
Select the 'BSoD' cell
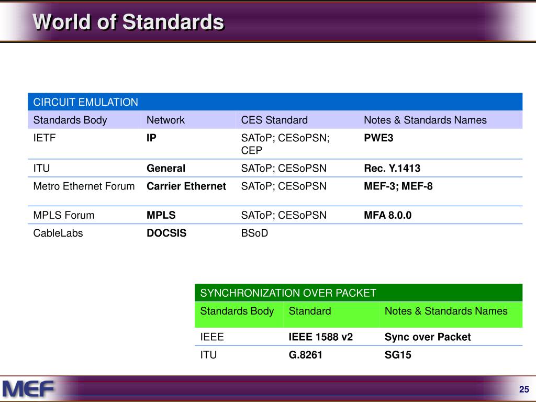(254, 233)
